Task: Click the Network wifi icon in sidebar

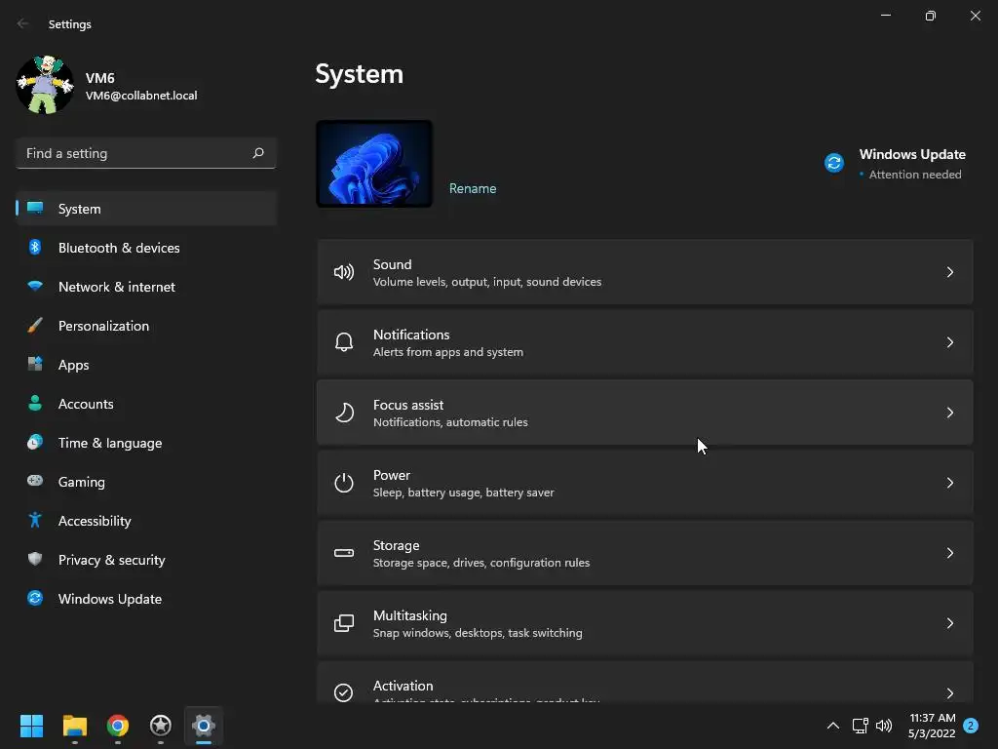Action: tap(35, 286)
